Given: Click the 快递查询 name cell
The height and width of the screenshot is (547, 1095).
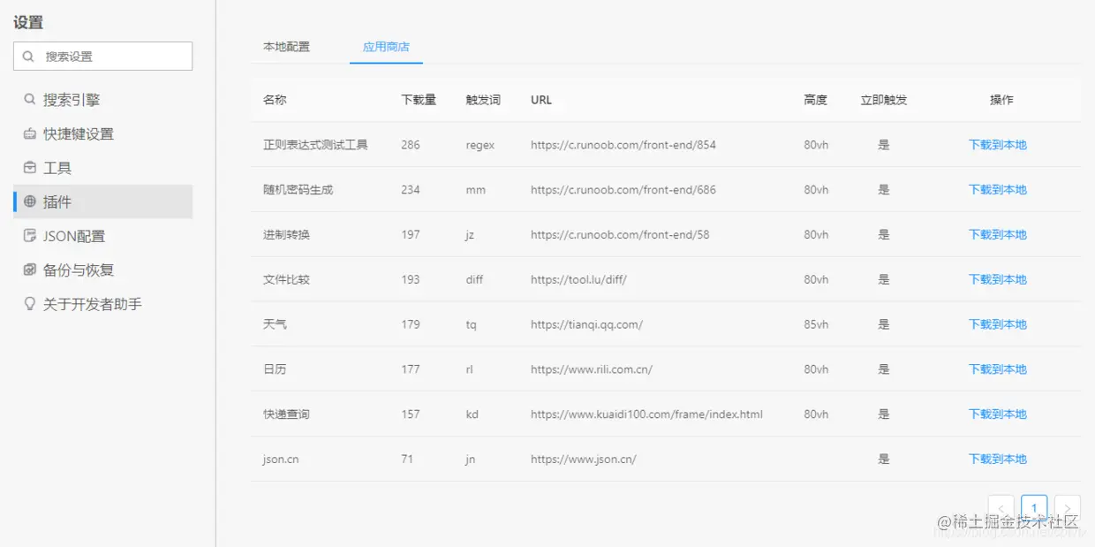Looking at the screenshot, I should 286,414.
